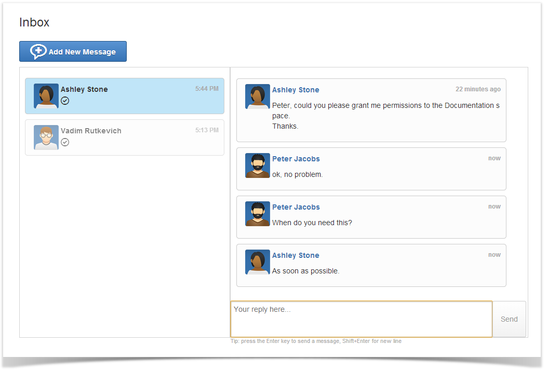
Task: Click the checkmark icon under Ashley Stone
Action: pos(65,101)
